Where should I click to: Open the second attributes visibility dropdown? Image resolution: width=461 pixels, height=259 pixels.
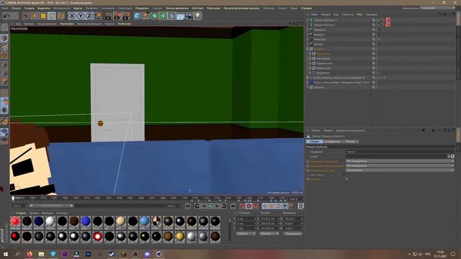pyautogui.click(x=400, y=165)
